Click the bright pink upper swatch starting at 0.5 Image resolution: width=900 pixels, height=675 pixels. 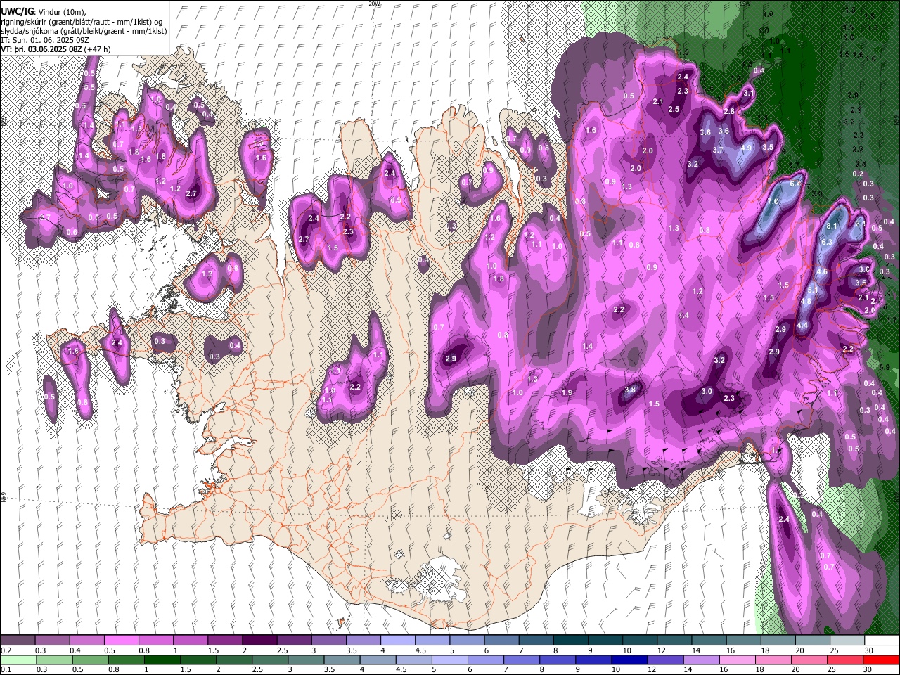[x=121, y=641]
